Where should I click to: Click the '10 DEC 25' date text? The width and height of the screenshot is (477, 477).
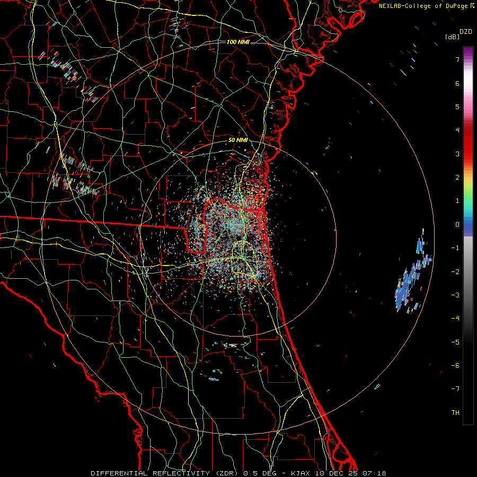point(337,473)
